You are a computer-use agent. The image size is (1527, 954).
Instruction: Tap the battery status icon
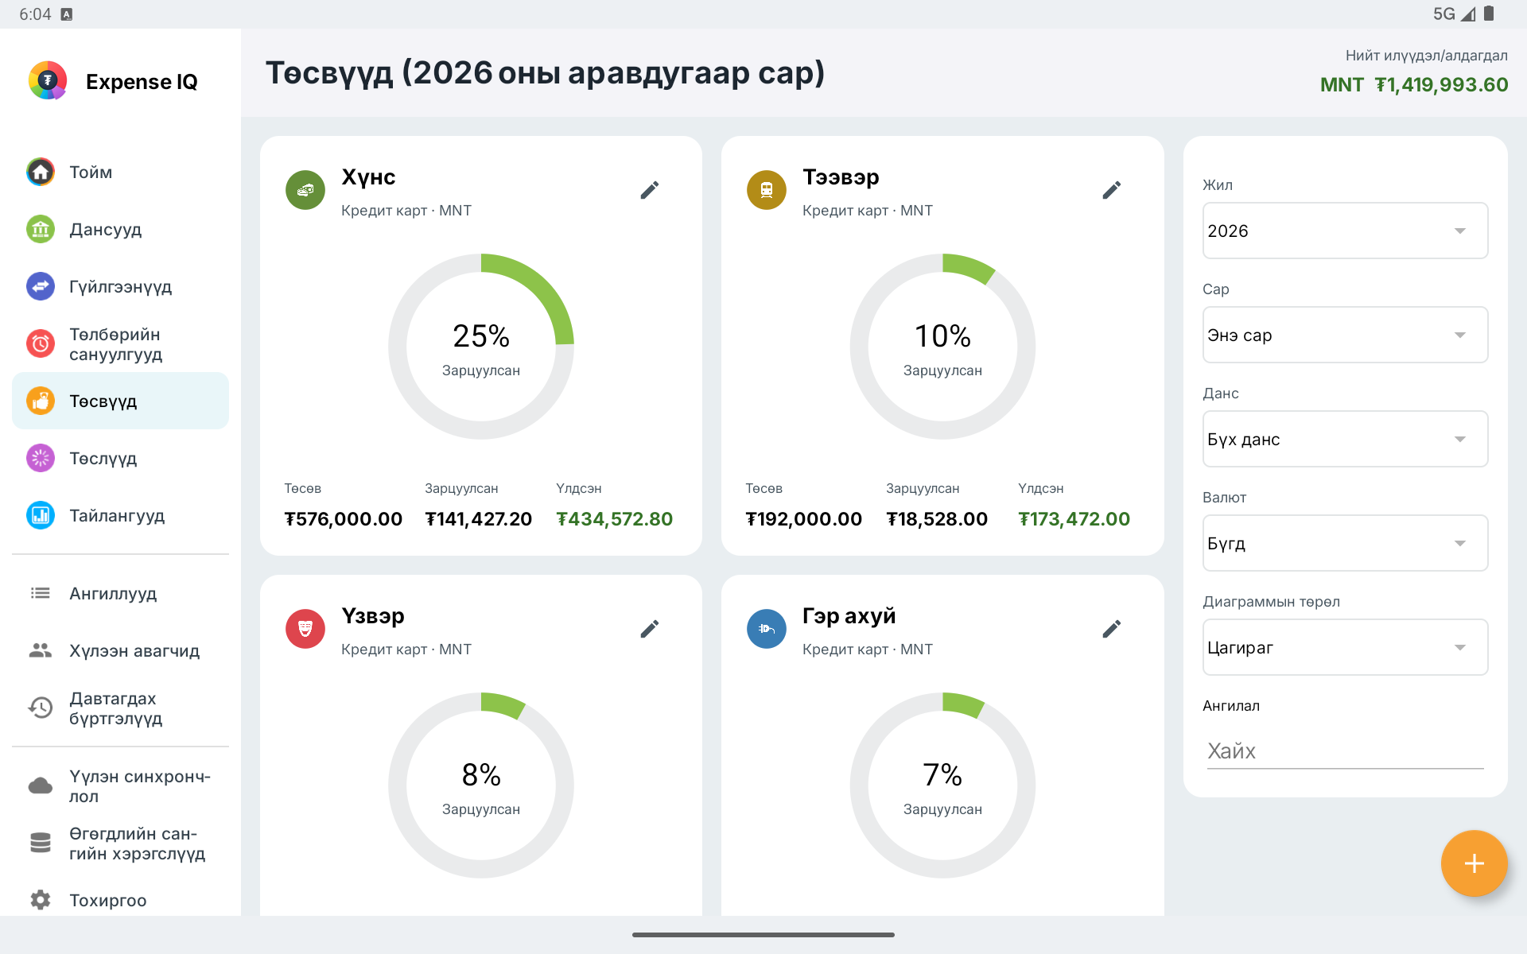pos(1489,14)
